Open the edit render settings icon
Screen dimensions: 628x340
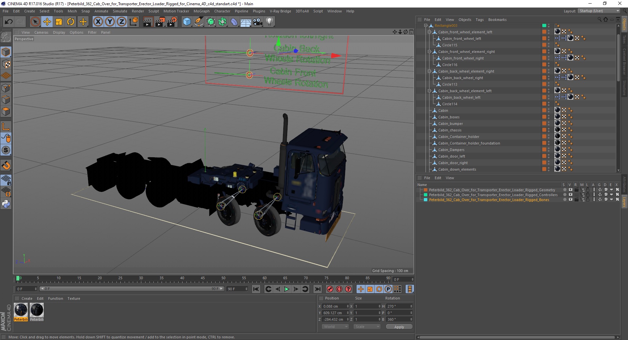point(172,22)
